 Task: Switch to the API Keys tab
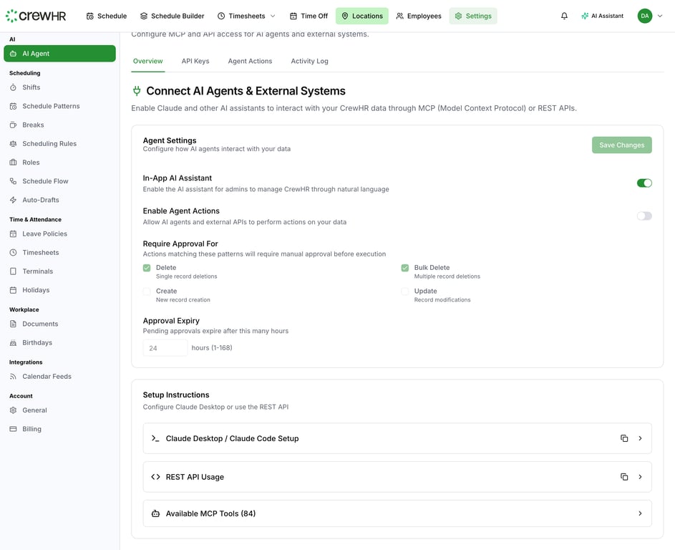(195, 61)
